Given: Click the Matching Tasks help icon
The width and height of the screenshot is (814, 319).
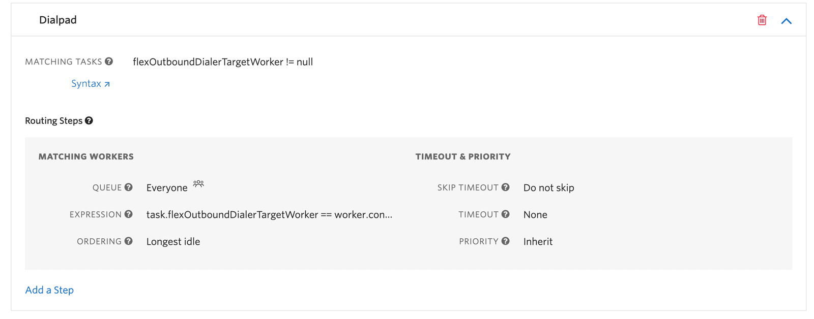Looking at the screenshot, I should point(109,61).
